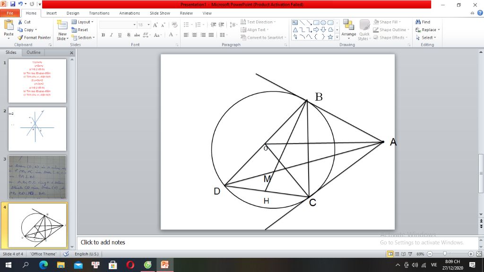
Task: Open Microsoft Edge from taskbar
Action: [43, 264]
